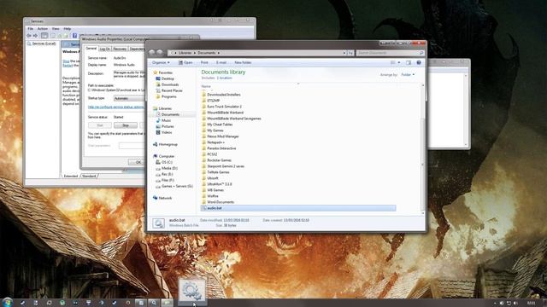Viewport: 547px width, 307px height.
Task: Open the Windows Start menu orb
Action: (8, 302)
